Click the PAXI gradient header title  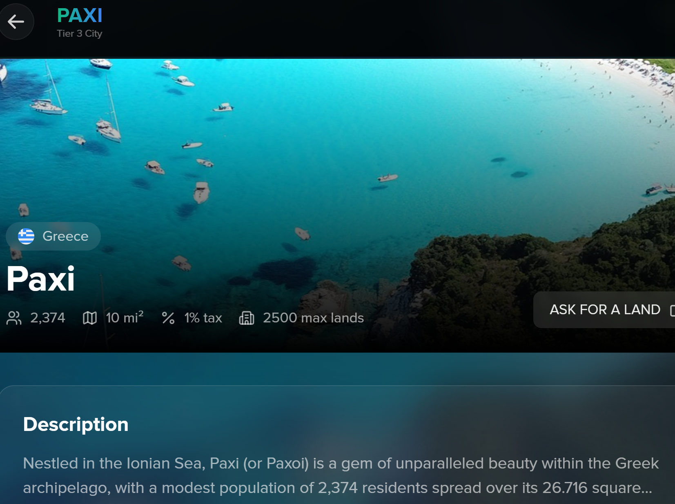(80, 16)
